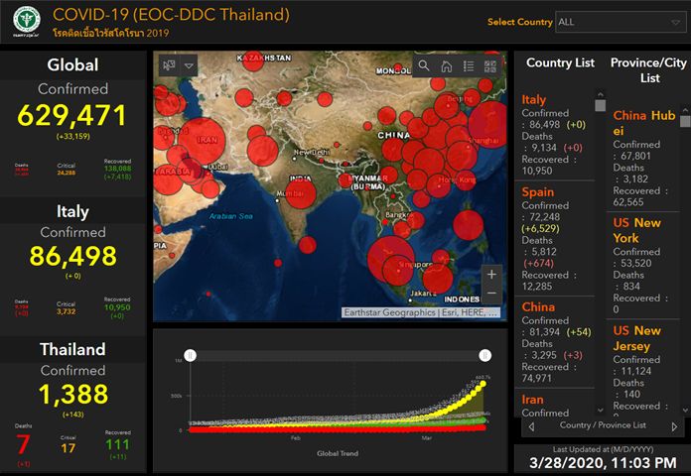Go to previous Country / Province list page
The image size is (691, 476).
point(531,426)
